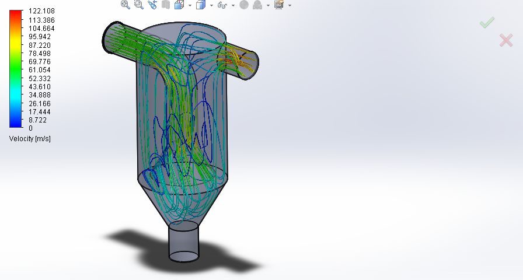This screenshot has height=280, width=523.
Task: Click the velocity color legend bar
Action: pos(15,69)
